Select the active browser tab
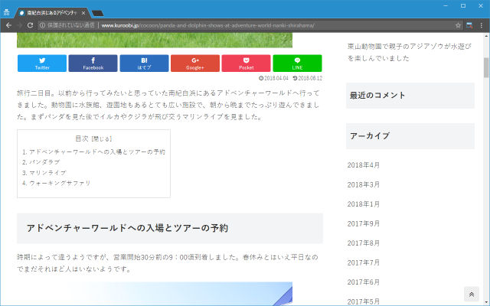Image resolution: width=490 pixels, height=306 pixels. (x=52, y=13)
